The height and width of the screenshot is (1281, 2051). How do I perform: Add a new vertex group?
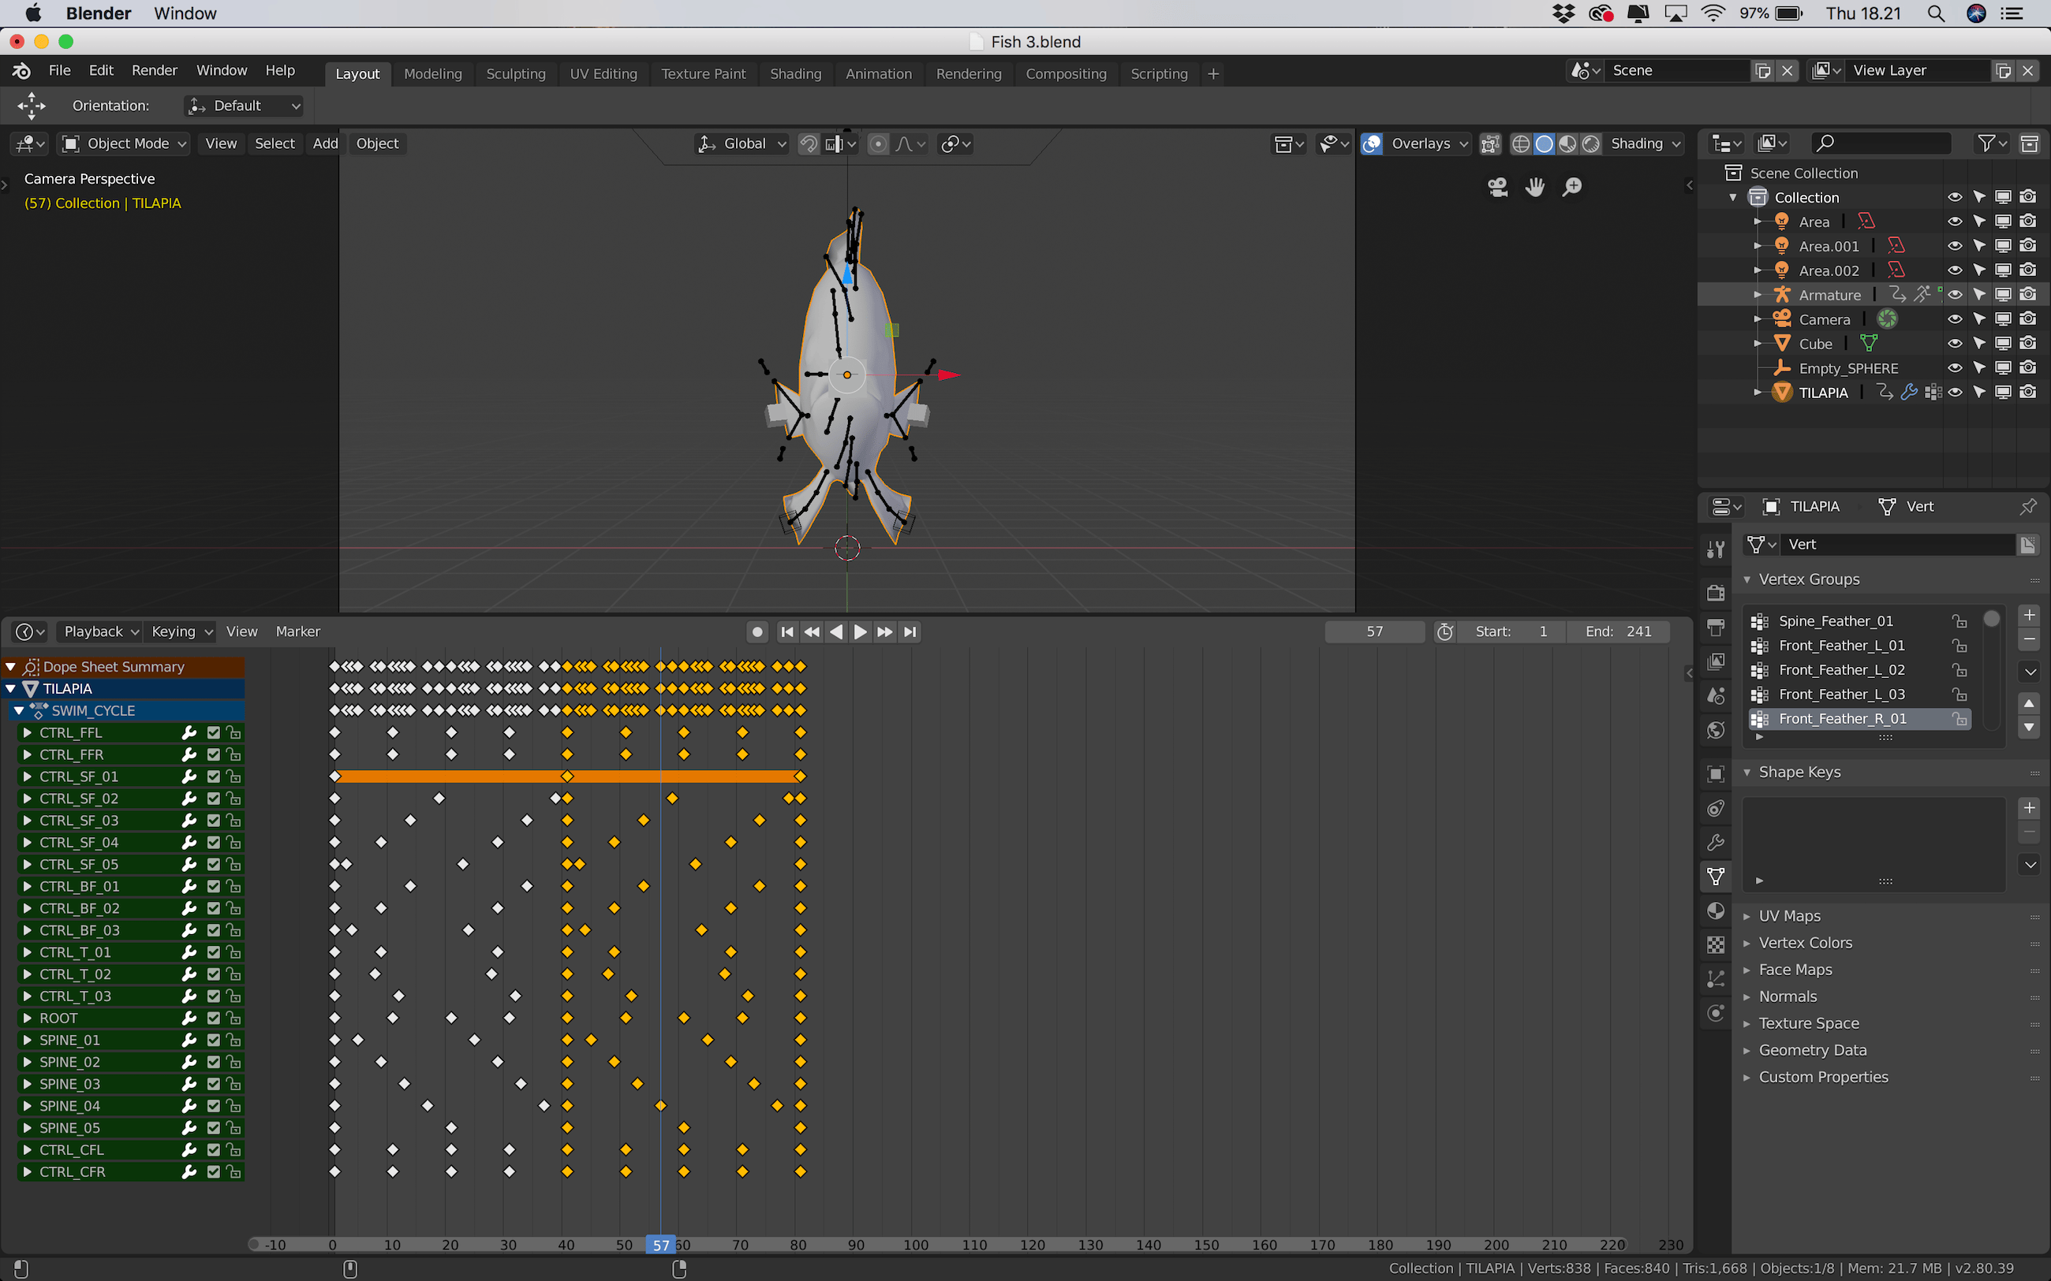pyautogui.click(x=2029, y=615)
